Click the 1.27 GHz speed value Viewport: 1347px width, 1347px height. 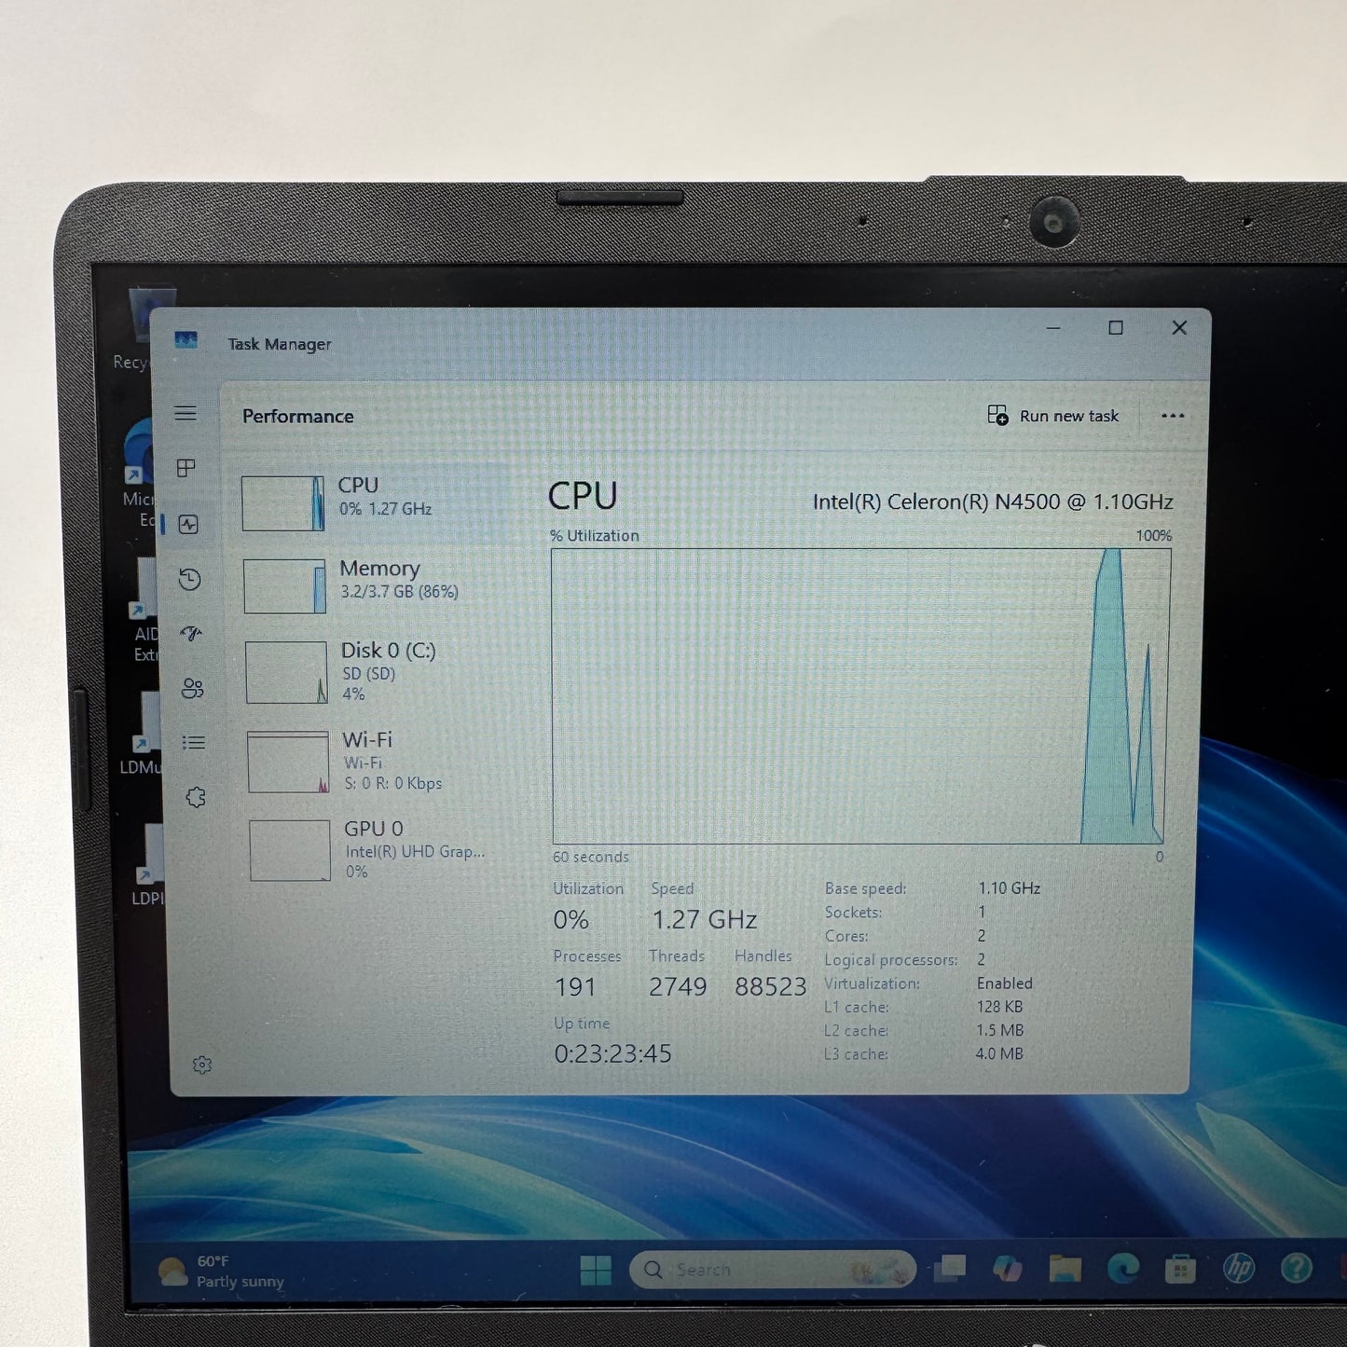point(705,919)
